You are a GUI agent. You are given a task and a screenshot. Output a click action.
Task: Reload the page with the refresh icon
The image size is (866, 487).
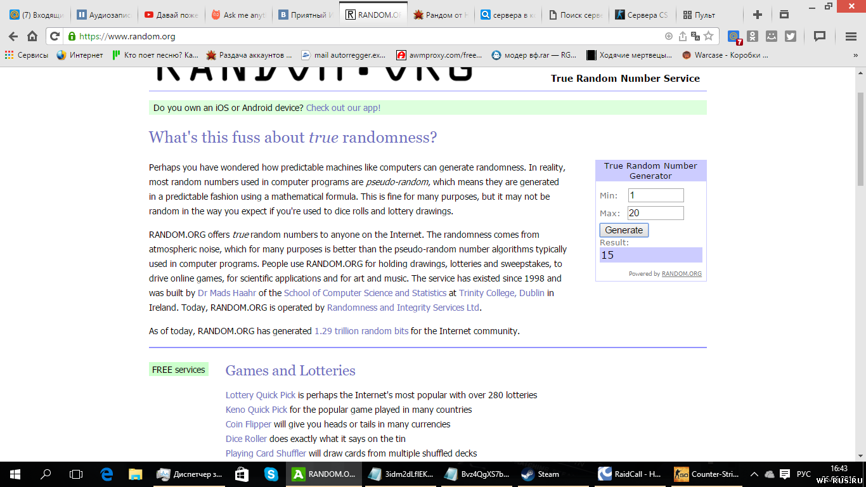coord(55,36)
